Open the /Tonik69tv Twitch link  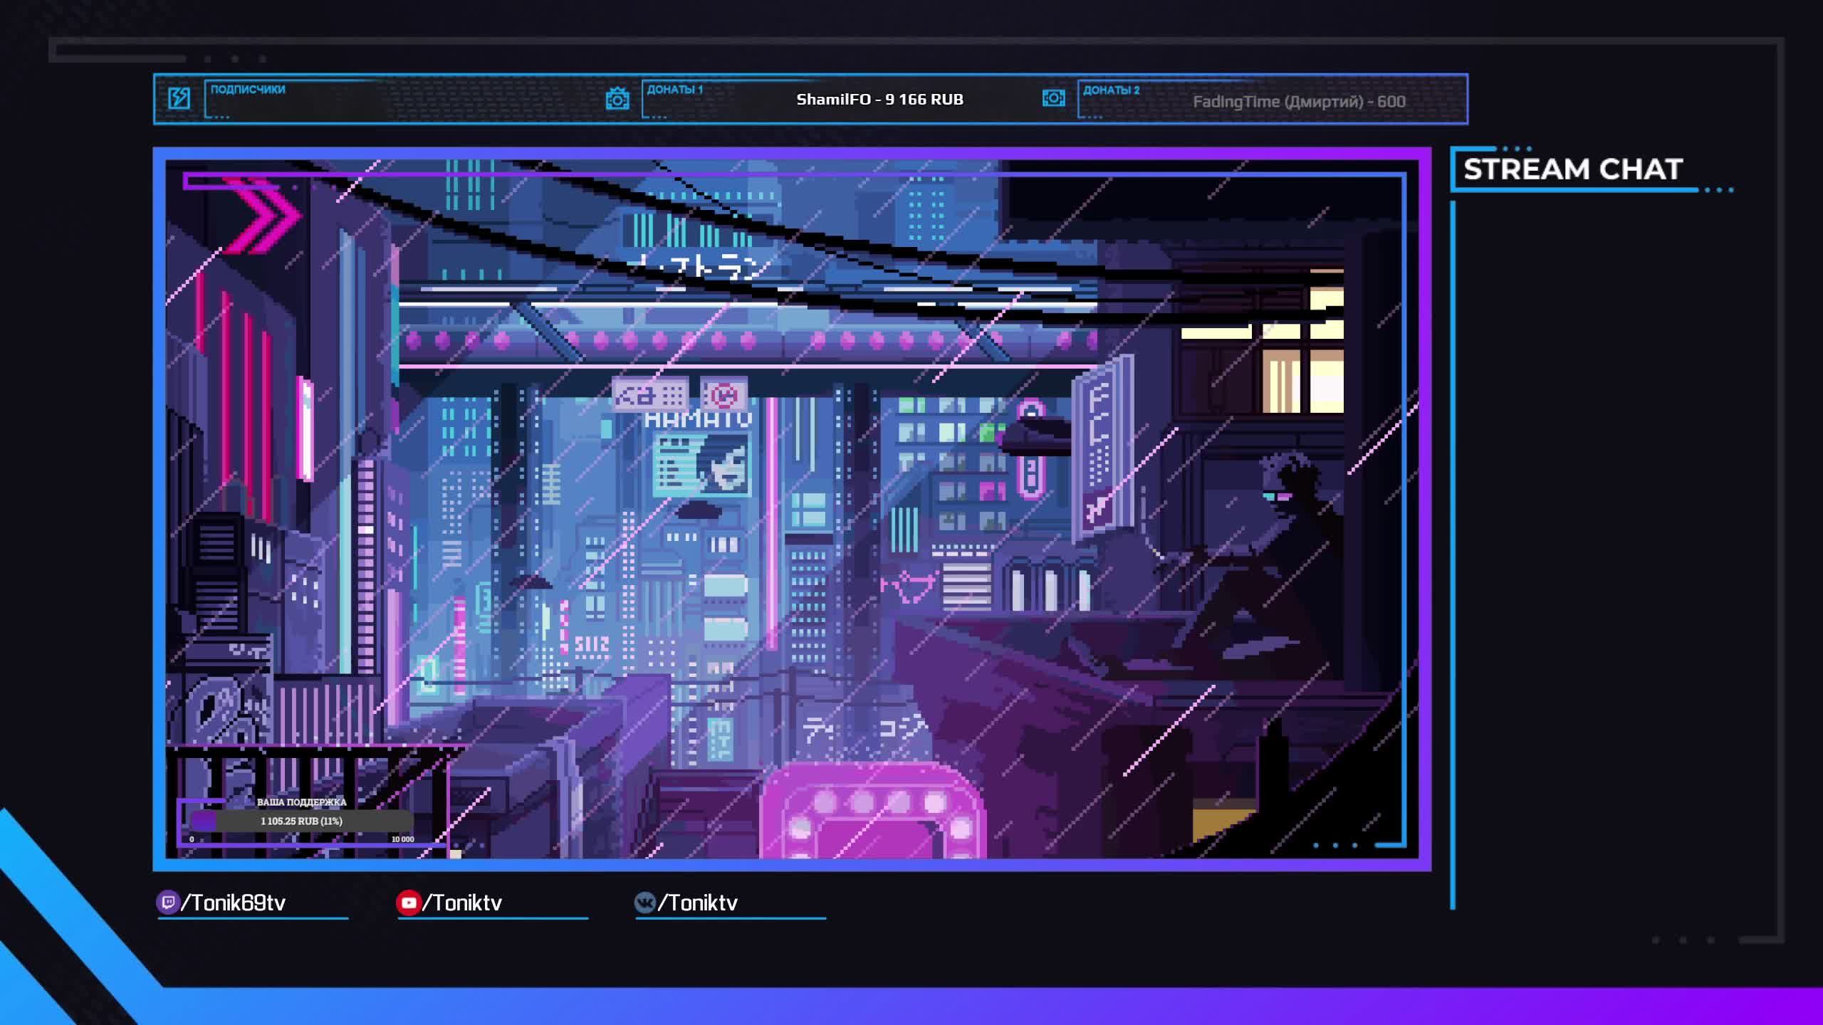click(233, 903)
